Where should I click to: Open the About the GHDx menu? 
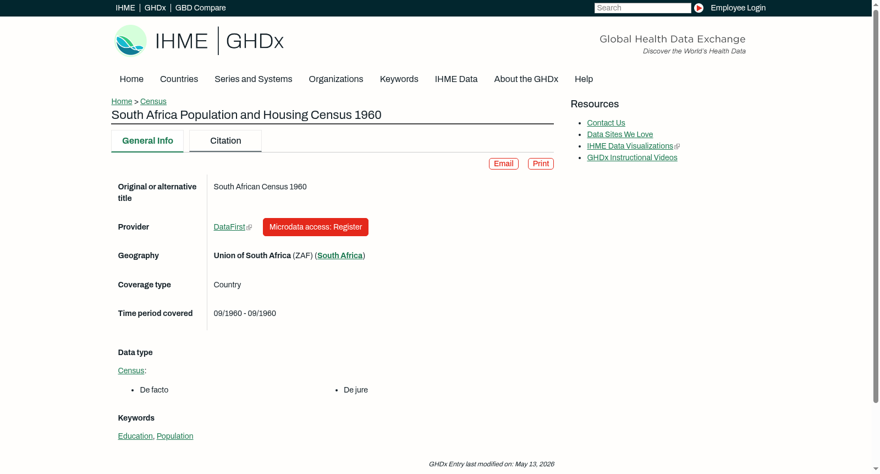526,79
